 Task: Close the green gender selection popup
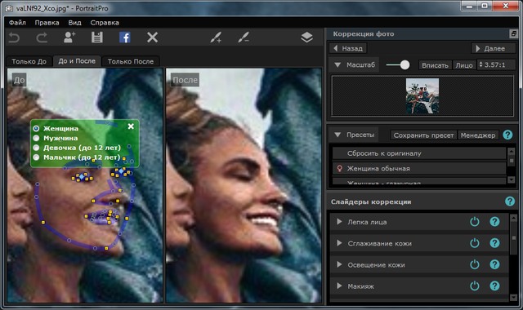[x=131, y=126]
